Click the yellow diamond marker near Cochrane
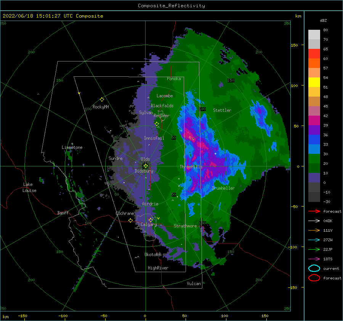This screenshot has width=343, height=321. 131,220
